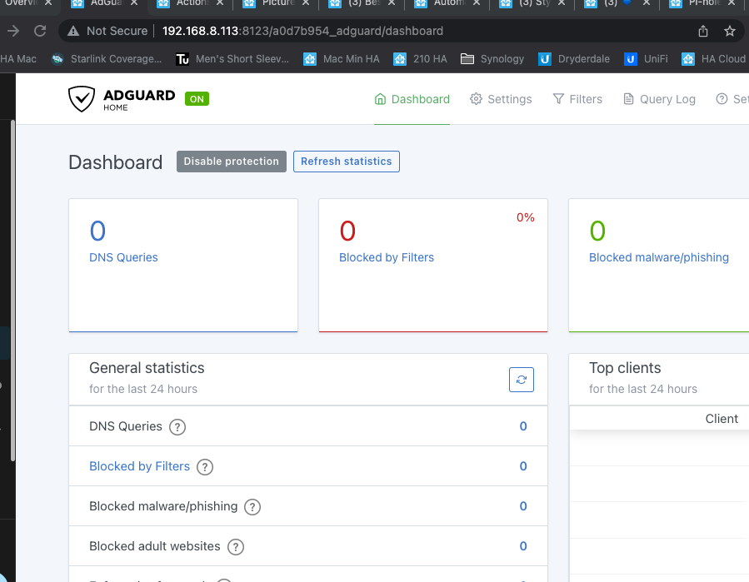Screen dimensions: 749x582
Task: Click help icon beside Blocked malware/phishing
Action: (x=252, y=506)
